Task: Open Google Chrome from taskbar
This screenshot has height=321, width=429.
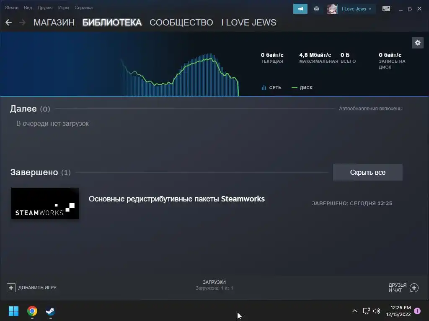Action: tap(32, 311)
